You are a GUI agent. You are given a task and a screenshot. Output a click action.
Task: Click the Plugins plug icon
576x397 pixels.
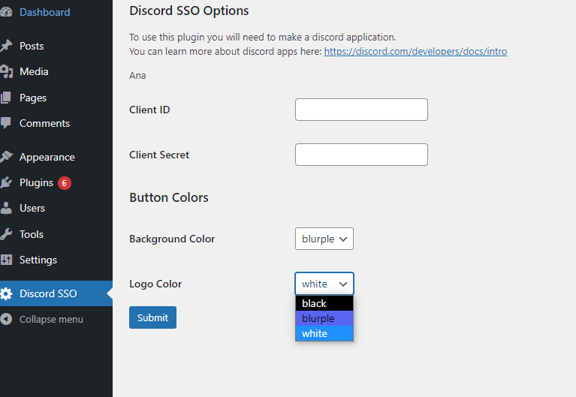(x=6, y=182)
